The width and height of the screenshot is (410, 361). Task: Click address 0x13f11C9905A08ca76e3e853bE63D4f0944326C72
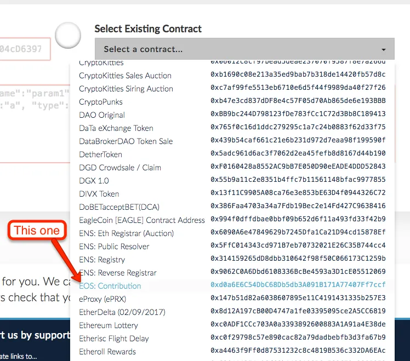point(298,193)
